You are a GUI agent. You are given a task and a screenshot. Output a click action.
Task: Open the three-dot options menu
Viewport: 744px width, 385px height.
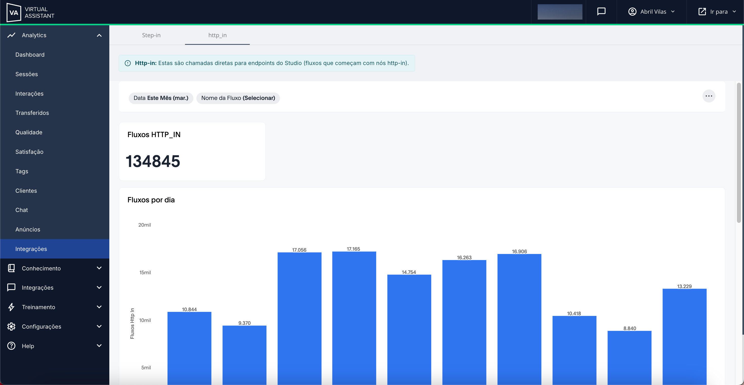(x=709, y=96)
